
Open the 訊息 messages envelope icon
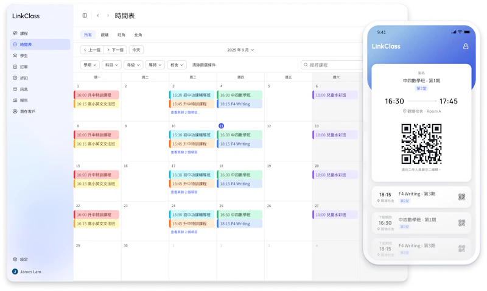click(15, 89)
